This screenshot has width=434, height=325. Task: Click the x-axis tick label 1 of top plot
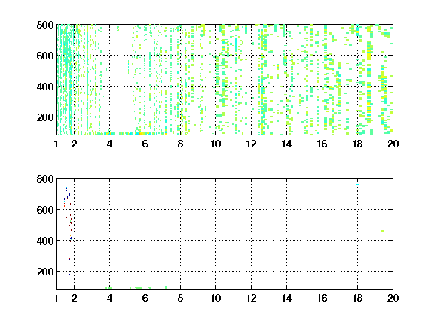[57, 144]
